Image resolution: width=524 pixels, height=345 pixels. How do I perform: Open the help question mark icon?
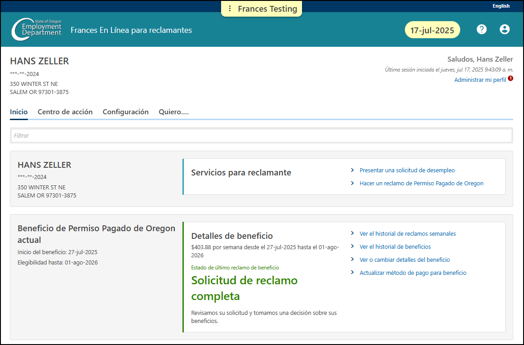(481, 29)
